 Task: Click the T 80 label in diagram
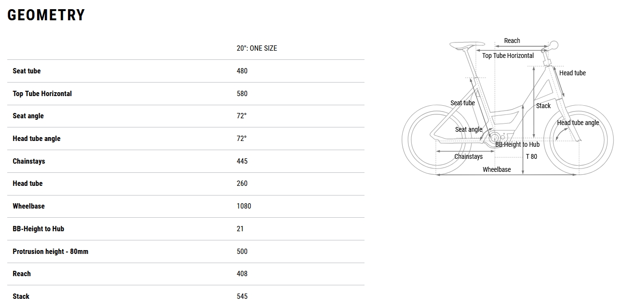(531, 156)
